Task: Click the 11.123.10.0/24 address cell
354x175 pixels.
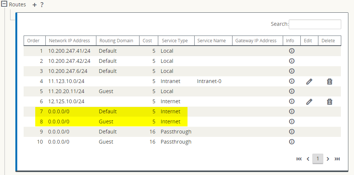Action: pyautogui.click(x=66, y=81)
